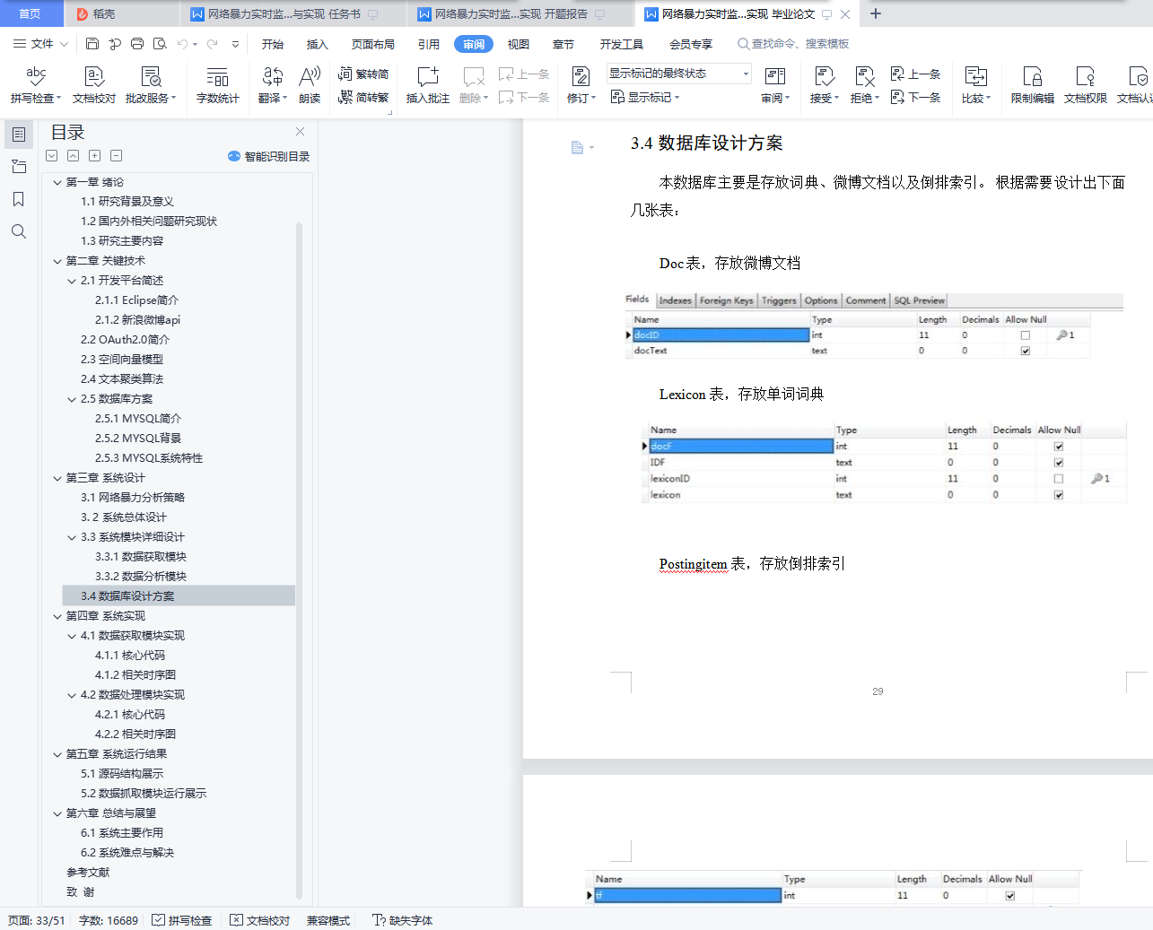Image resolution: width=1153 pixels, height=930 pixels.
Task: Accept the tracked change
Action: pyautogui.click(x=824, y=85)
